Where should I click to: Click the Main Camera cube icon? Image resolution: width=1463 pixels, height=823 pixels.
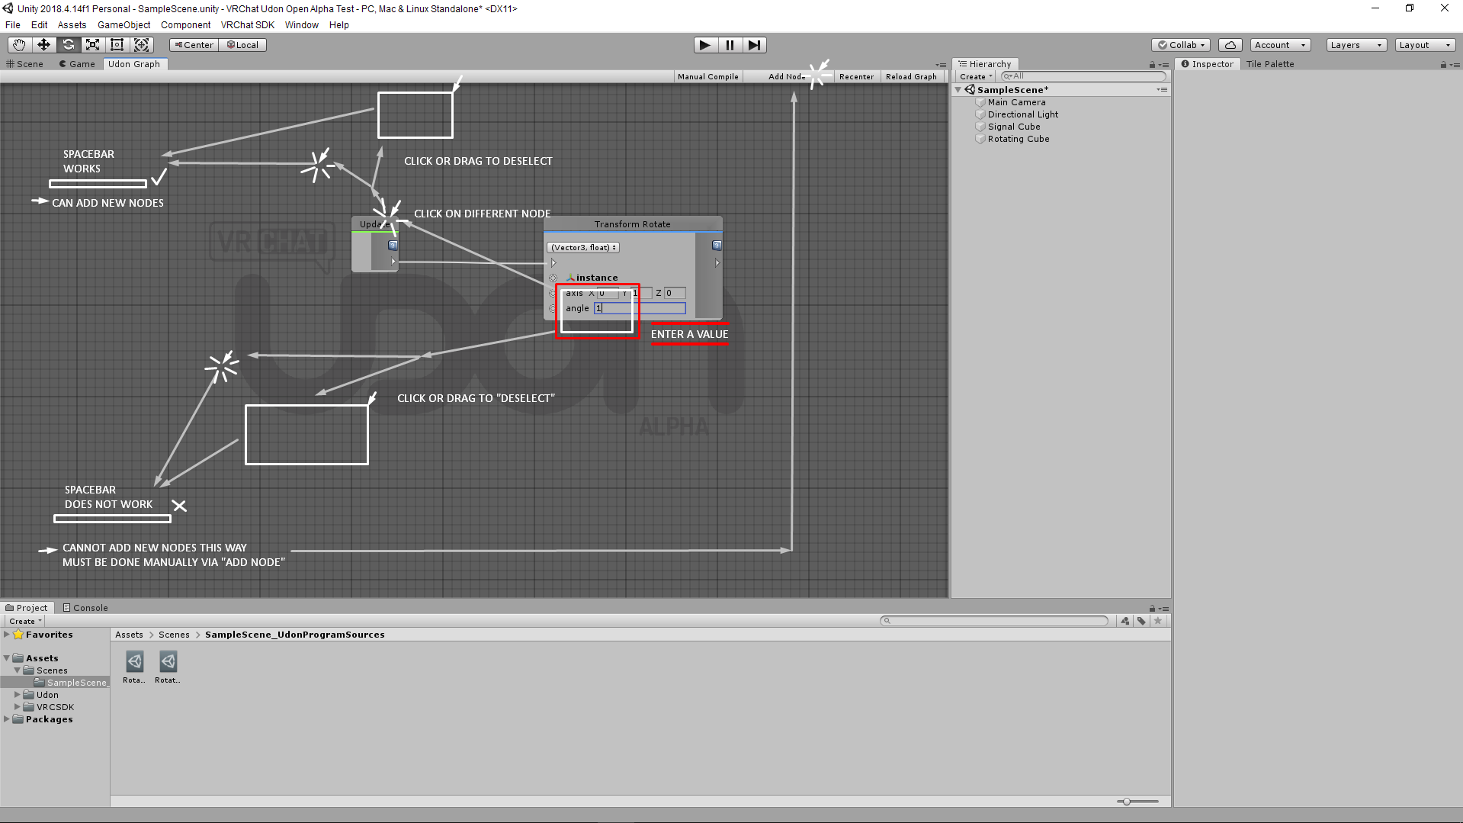980,102
